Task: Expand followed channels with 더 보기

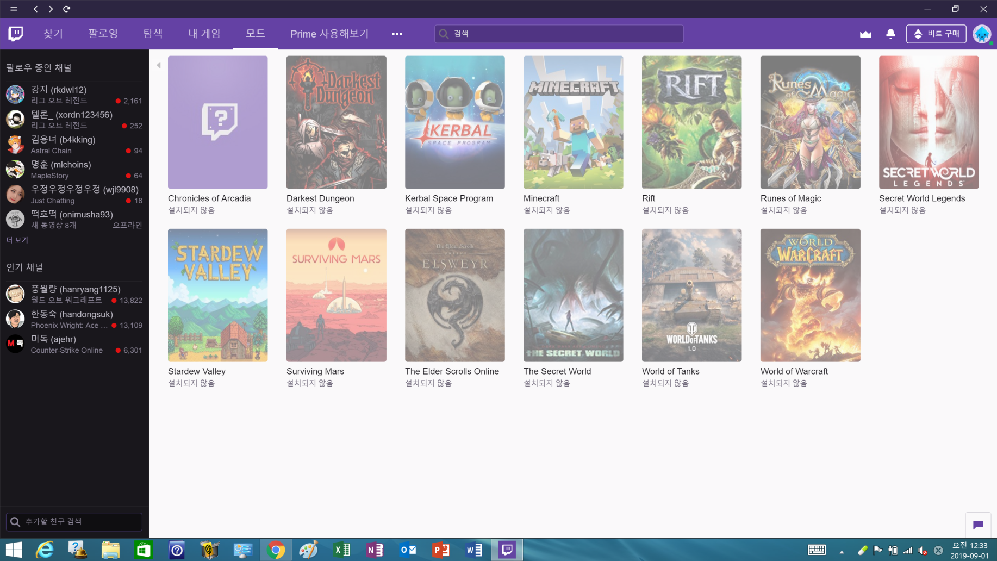Action: coord(17,240)
